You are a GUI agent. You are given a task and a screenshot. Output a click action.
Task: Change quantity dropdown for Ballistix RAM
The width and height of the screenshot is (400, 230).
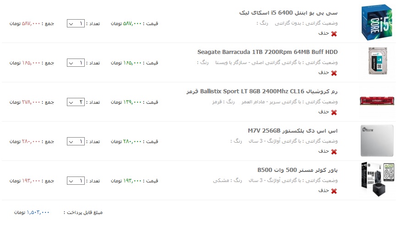tap(76, 102)
